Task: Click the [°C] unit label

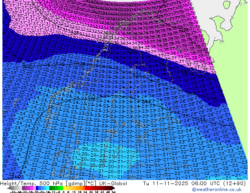Action: pos(91,184)
